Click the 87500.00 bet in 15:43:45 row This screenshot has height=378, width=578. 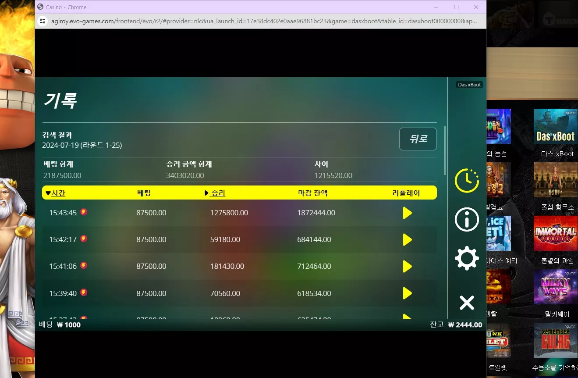151,213
